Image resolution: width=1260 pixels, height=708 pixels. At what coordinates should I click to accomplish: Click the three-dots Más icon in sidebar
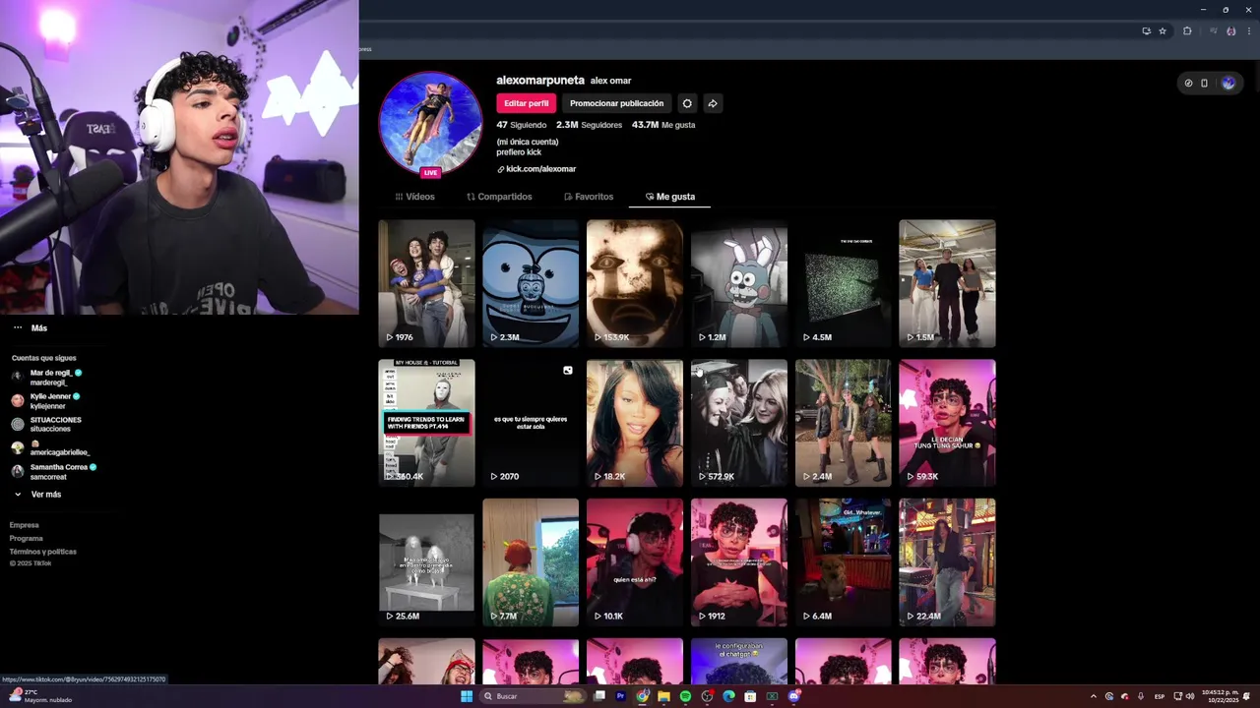click(18, 328)
